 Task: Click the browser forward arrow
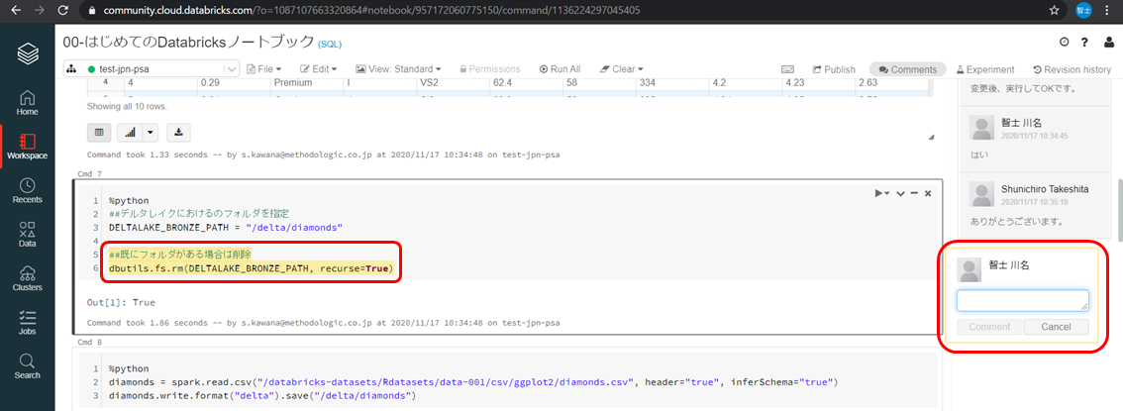click(x=39, y=10)
